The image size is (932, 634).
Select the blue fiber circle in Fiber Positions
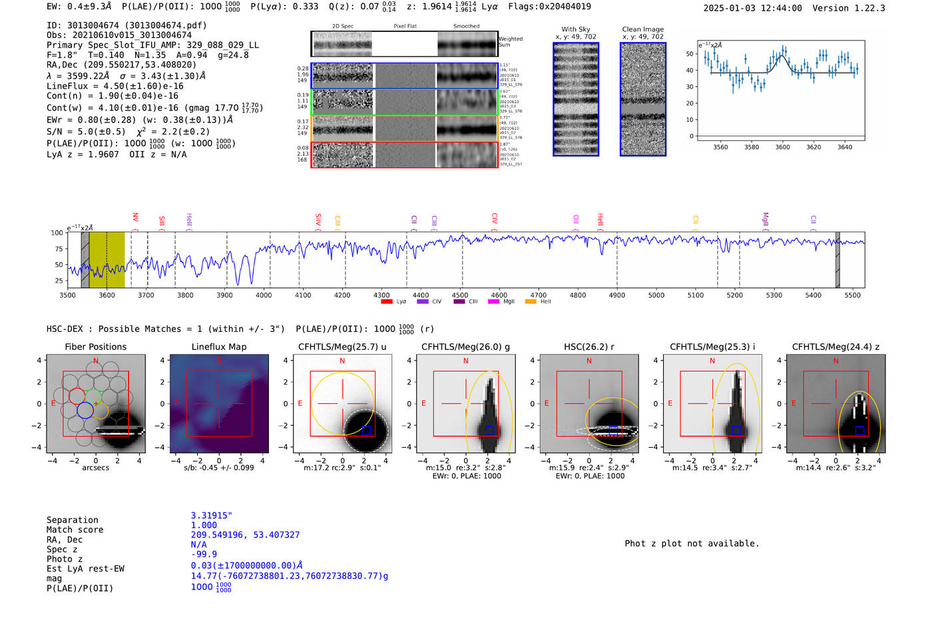pyautogui.click(x=85, y=410)
